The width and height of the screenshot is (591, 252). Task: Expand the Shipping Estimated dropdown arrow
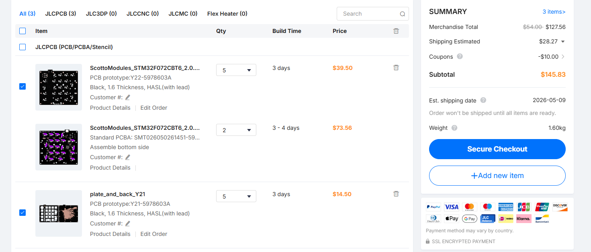tap(563, 41)
